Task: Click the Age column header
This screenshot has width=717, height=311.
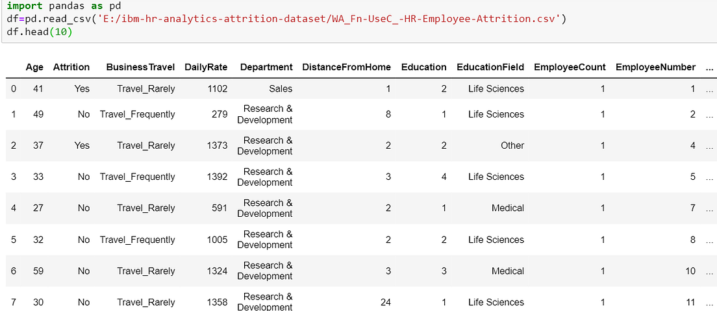Action: (x=35, y=68)
